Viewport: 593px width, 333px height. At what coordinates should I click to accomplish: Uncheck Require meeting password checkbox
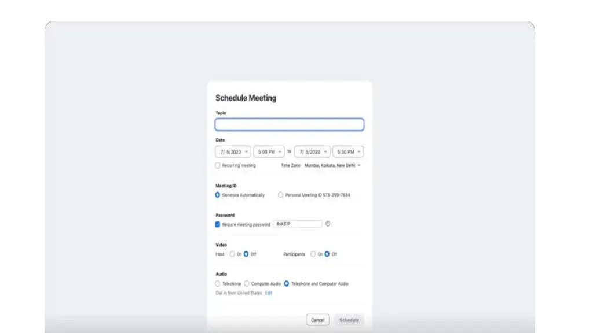coord(218,224)
